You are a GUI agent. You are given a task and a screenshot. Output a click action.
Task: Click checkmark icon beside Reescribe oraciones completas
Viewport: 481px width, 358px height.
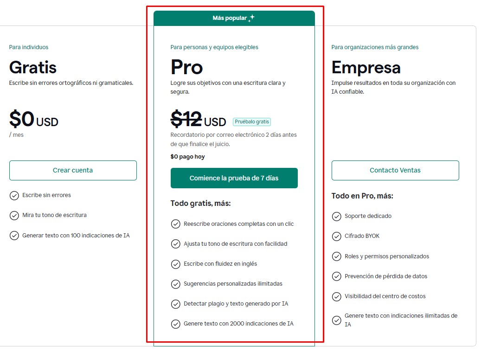[176, 224]
